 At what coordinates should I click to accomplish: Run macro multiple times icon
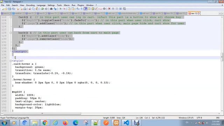tap(120, 9)
